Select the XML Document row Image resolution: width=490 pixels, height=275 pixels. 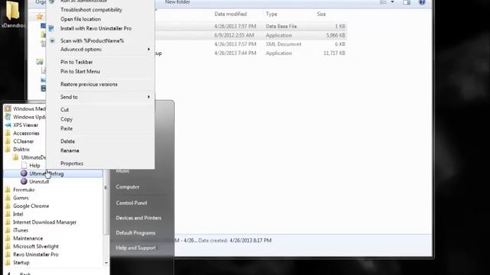point(250,44)
